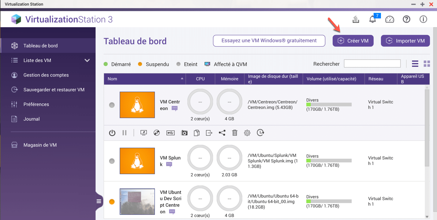Maximize the Virtualization Station window
The width and height of the screenshot is (437, 220).
coord(422,4)
